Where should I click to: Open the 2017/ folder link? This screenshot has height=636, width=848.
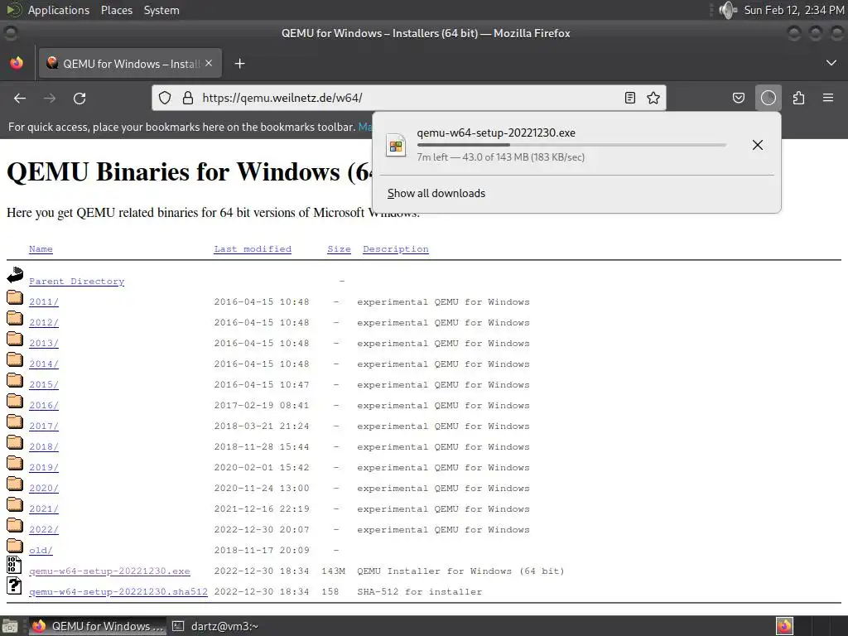click(44, 426)
